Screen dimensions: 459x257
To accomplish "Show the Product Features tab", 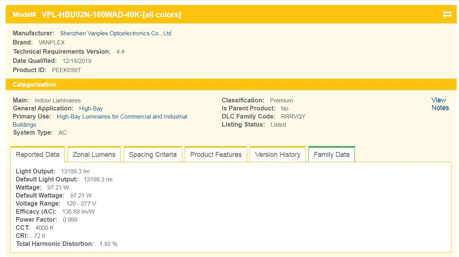I will click(216, 155).
